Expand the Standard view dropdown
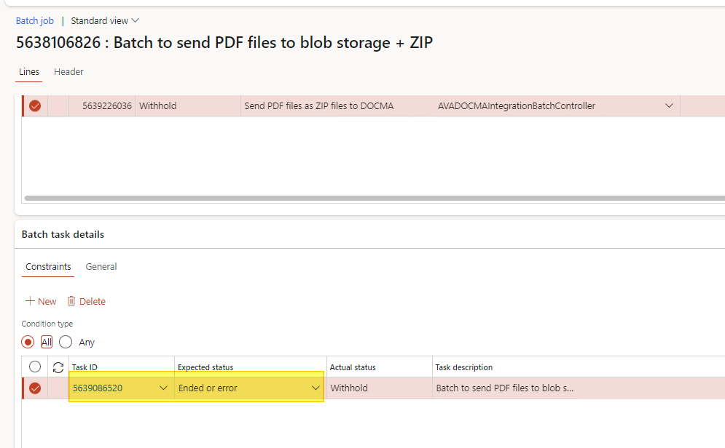Viewport: 725px width, 448px height. pyautogui.click(x=105, y=21)
